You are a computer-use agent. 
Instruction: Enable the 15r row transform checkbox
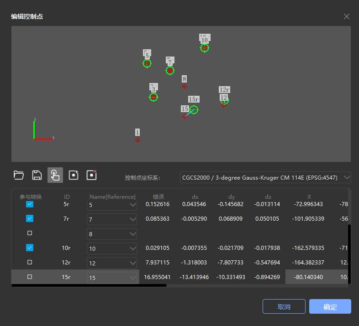(x=30, y=277)
